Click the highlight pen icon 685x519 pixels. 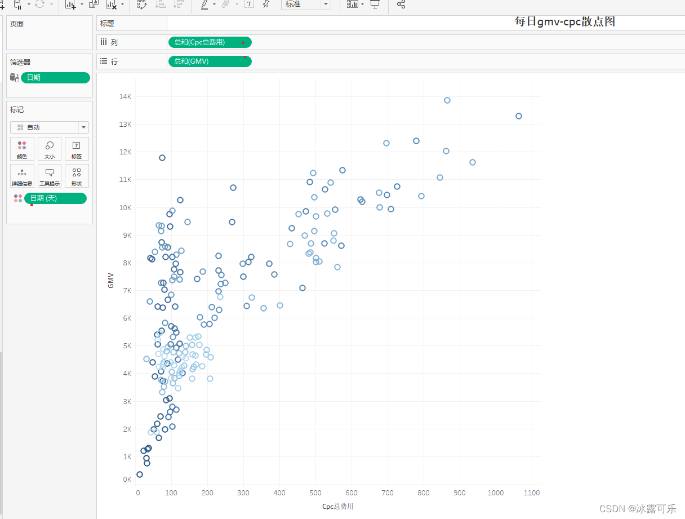[204, 5]
